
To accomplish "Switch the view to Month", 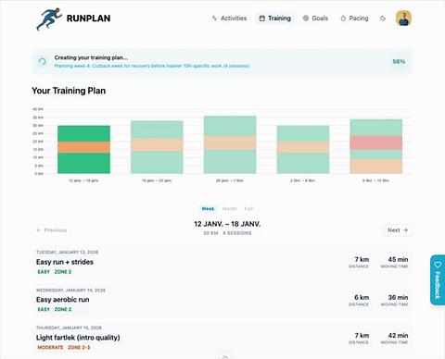I will click(229, 209).
